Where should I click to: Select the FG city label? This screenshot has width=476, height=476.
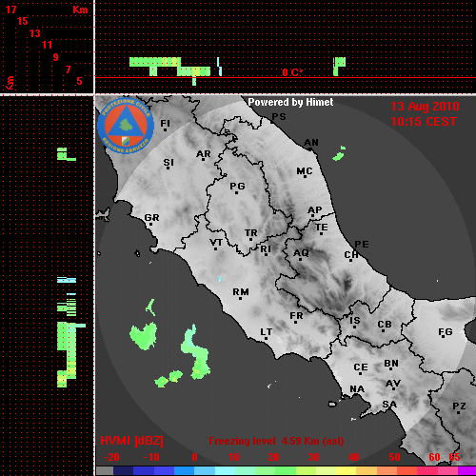[446, 332]
